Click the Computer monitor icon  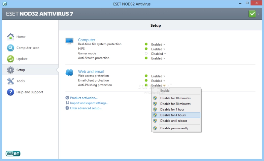[69, 41]
